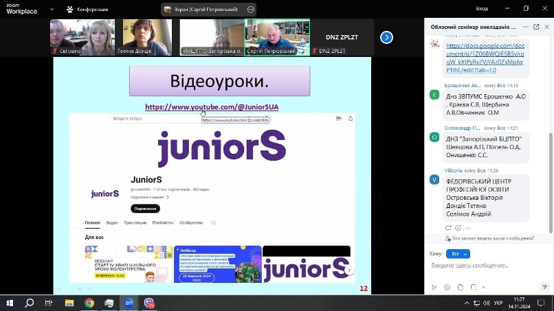Take a screenshot from the chat toolbar
Viewport: 554px width, 311px height.
474,288
